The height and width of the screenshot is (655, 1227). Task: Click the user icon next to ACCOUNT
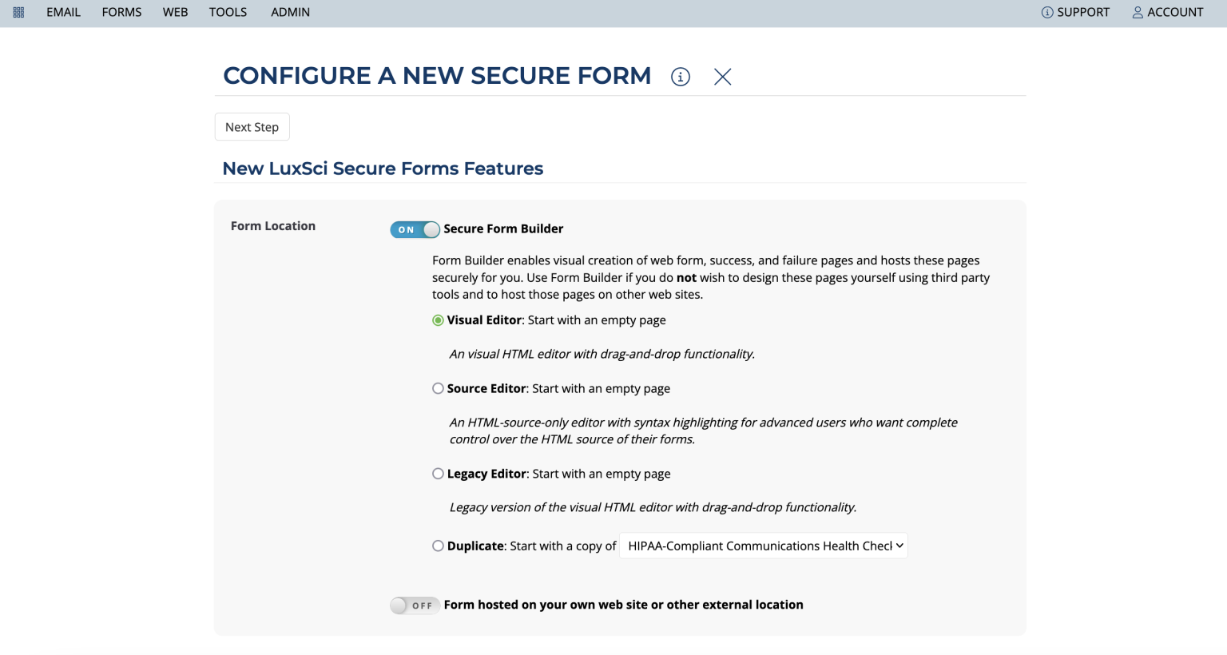coord(1138,12)
